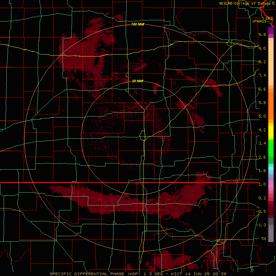Click the DKD label above the color scale
The image size is (276, 276).
pos(270,18)
